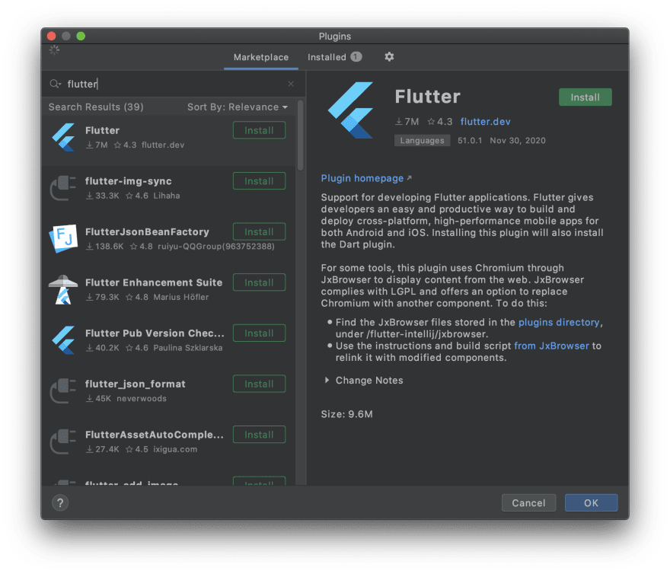This screenshot has height=574, width=670.
Task: Click the large Flutter logo in details
Action: pyautogui.click(x=351, y=110)
